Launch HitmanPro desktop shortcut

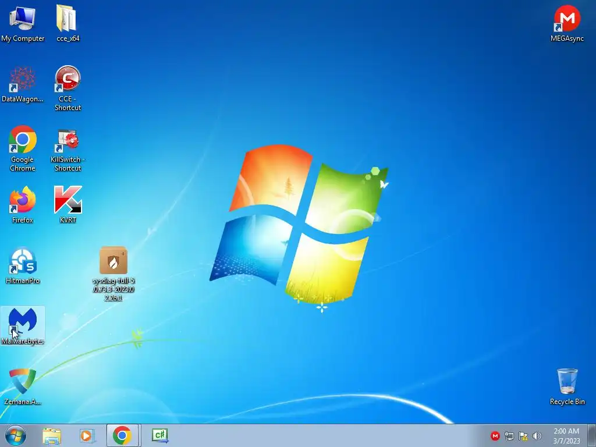click(x=23, y=265)
